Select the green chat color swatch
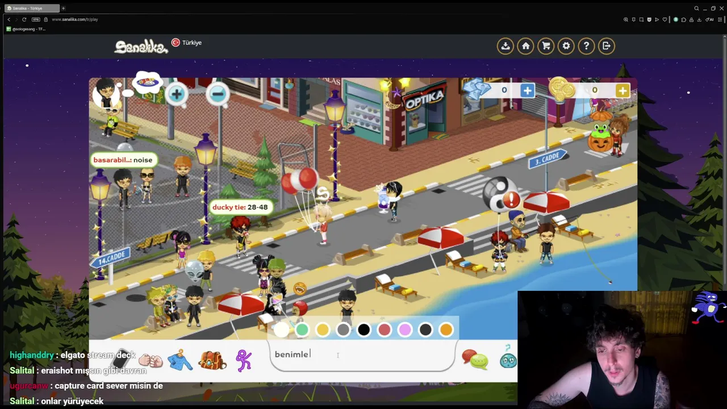727x409 pixels. 302,329
